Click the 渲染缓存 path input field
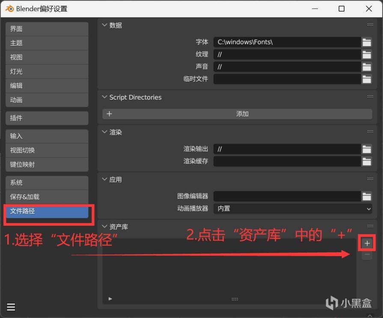Viewport: 383px width, 318px height. (x=287, y=161)
